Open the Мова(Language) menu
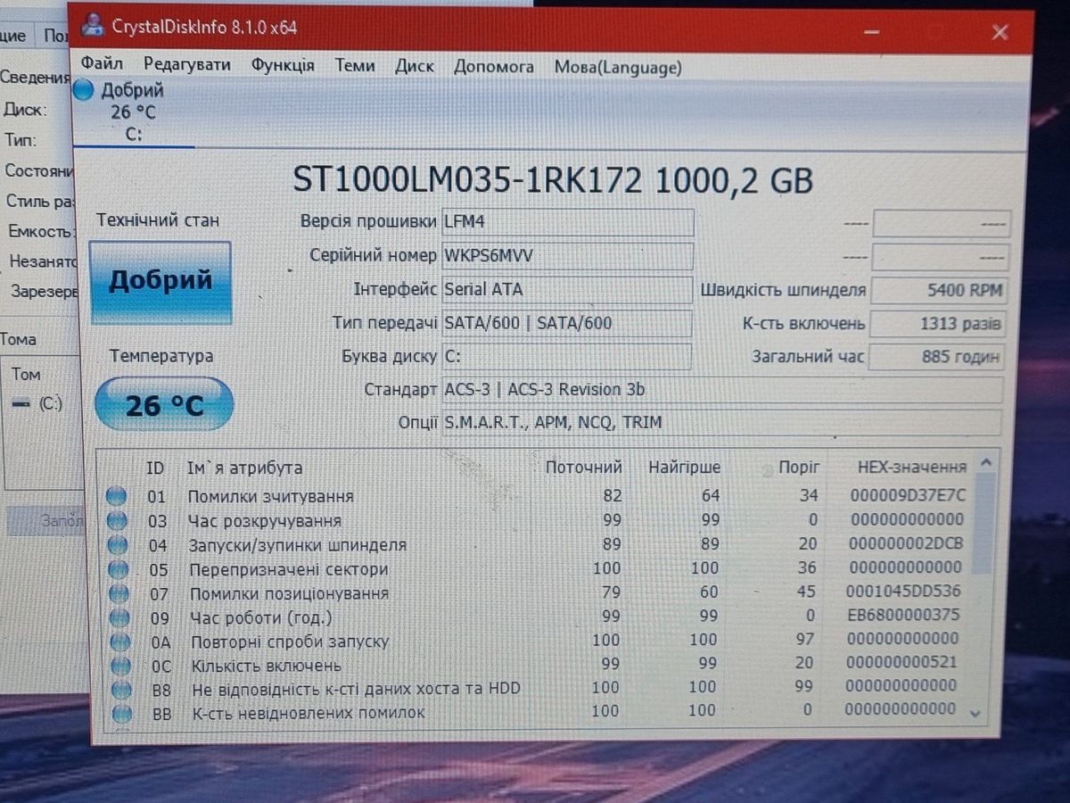This screenshot has width=1070, height=803. pyautogui.click(x=618, y=68)
